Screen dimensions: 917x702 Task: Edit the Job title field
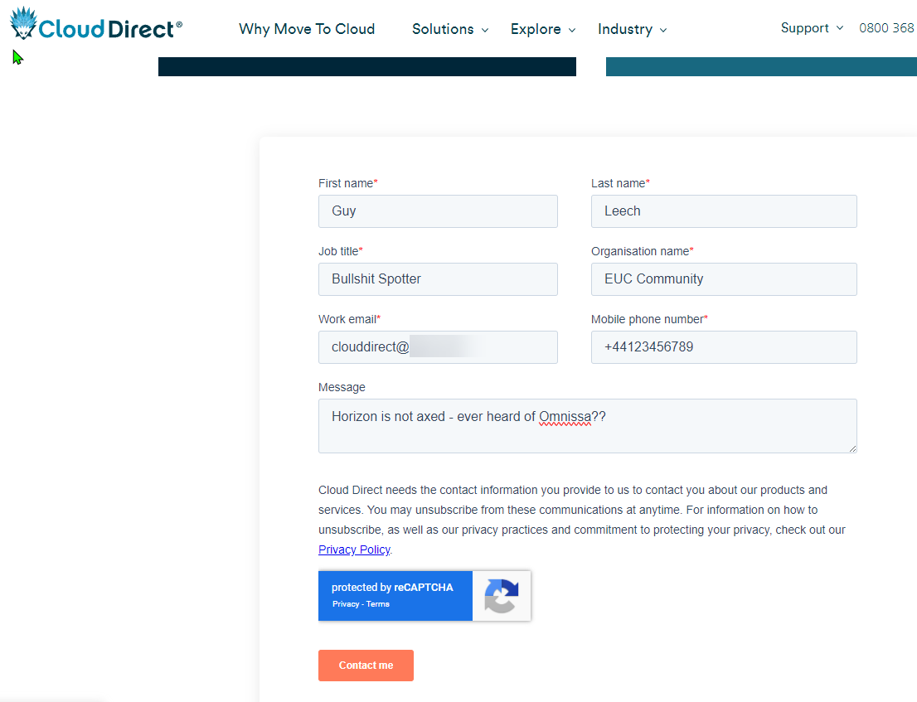[x=438, y=278]
